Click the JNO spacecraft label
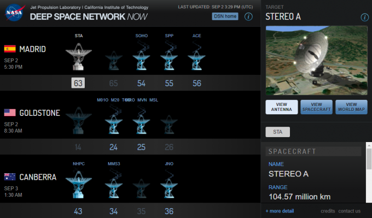Image resolution: width=372 pixels, height=218 pixels. [x=169, y=164]
